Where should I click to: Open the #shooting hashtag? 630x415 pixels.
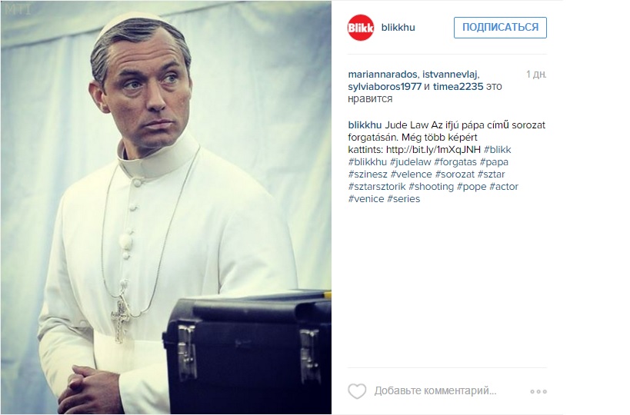[x=431, y=187]
